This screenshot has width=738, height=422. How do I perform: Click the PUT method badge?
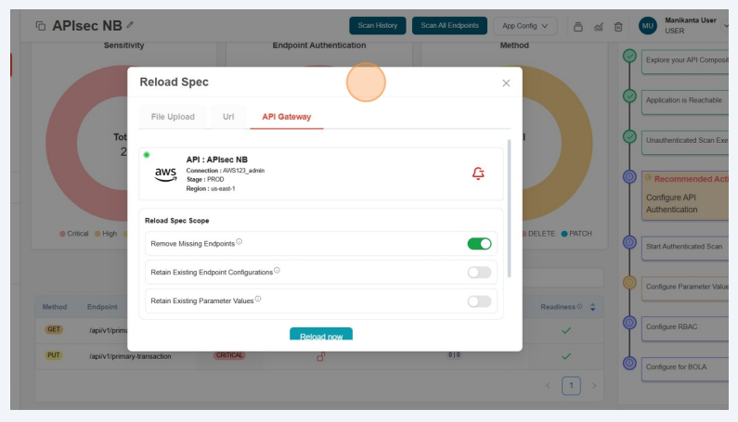point(54,355)
